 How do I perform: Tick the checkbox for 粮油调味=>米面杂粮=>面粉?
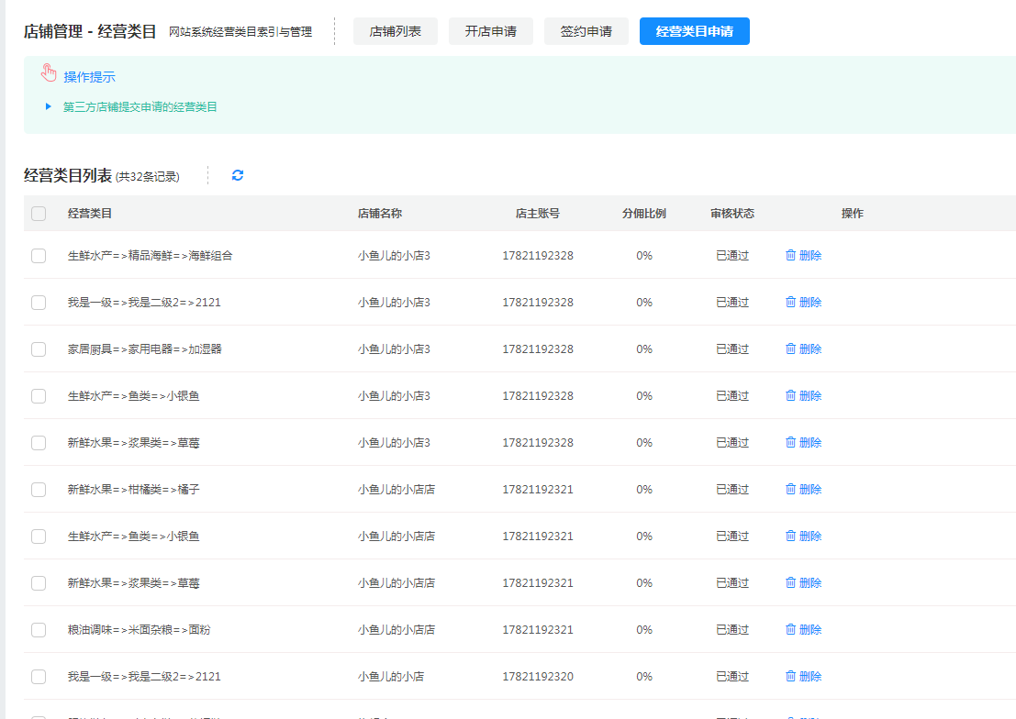click(x=39, y=630)
